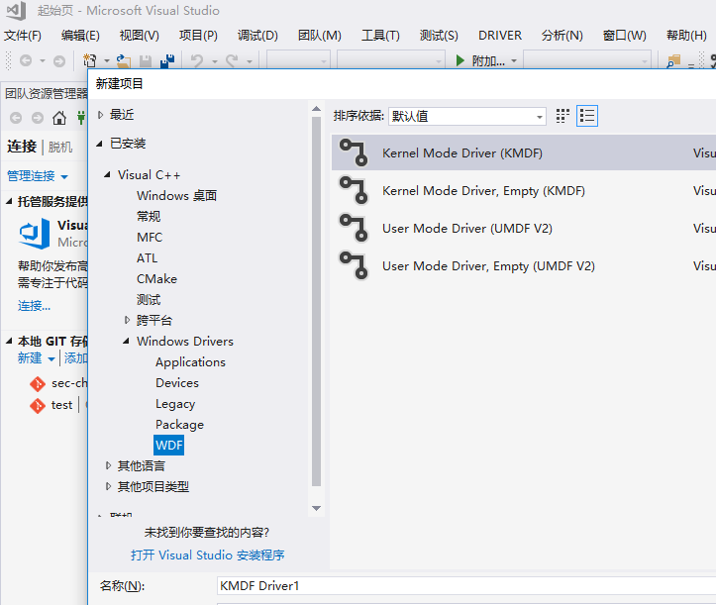Image resolution: width=716 pixels, height=605 pixels.
Task: Expand the Other Project Types node
Action: 108,487
